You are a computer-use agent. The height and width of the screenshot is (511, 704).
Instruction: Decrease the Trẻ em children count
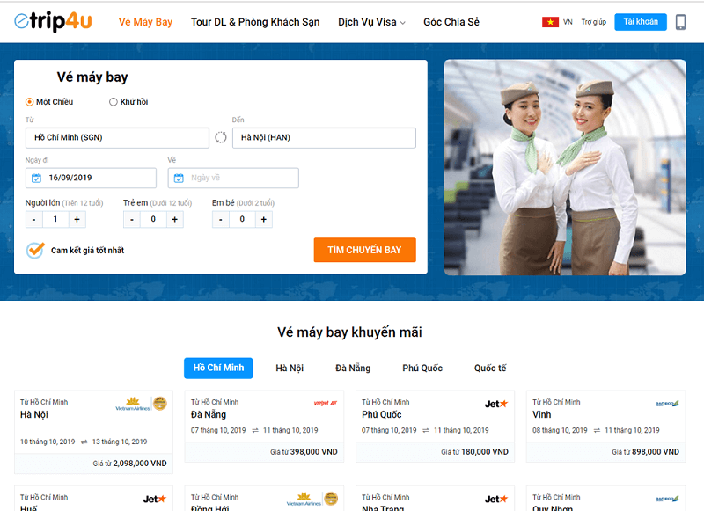(131, 219)
